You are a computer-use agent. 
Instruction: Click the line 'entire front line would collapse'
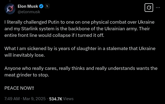pyautogui.click(x=54, y=35)
